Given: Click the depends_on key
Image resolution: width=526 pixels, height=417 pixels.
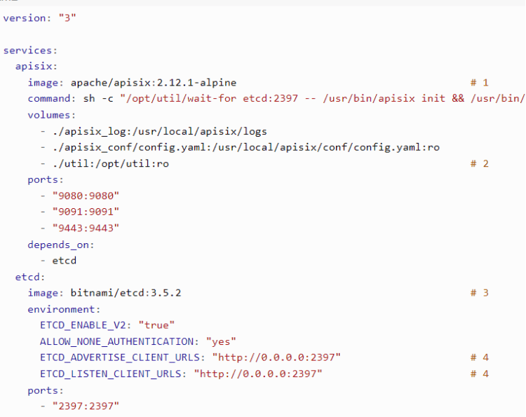Looking at the screenshot, I should [60, 244].
